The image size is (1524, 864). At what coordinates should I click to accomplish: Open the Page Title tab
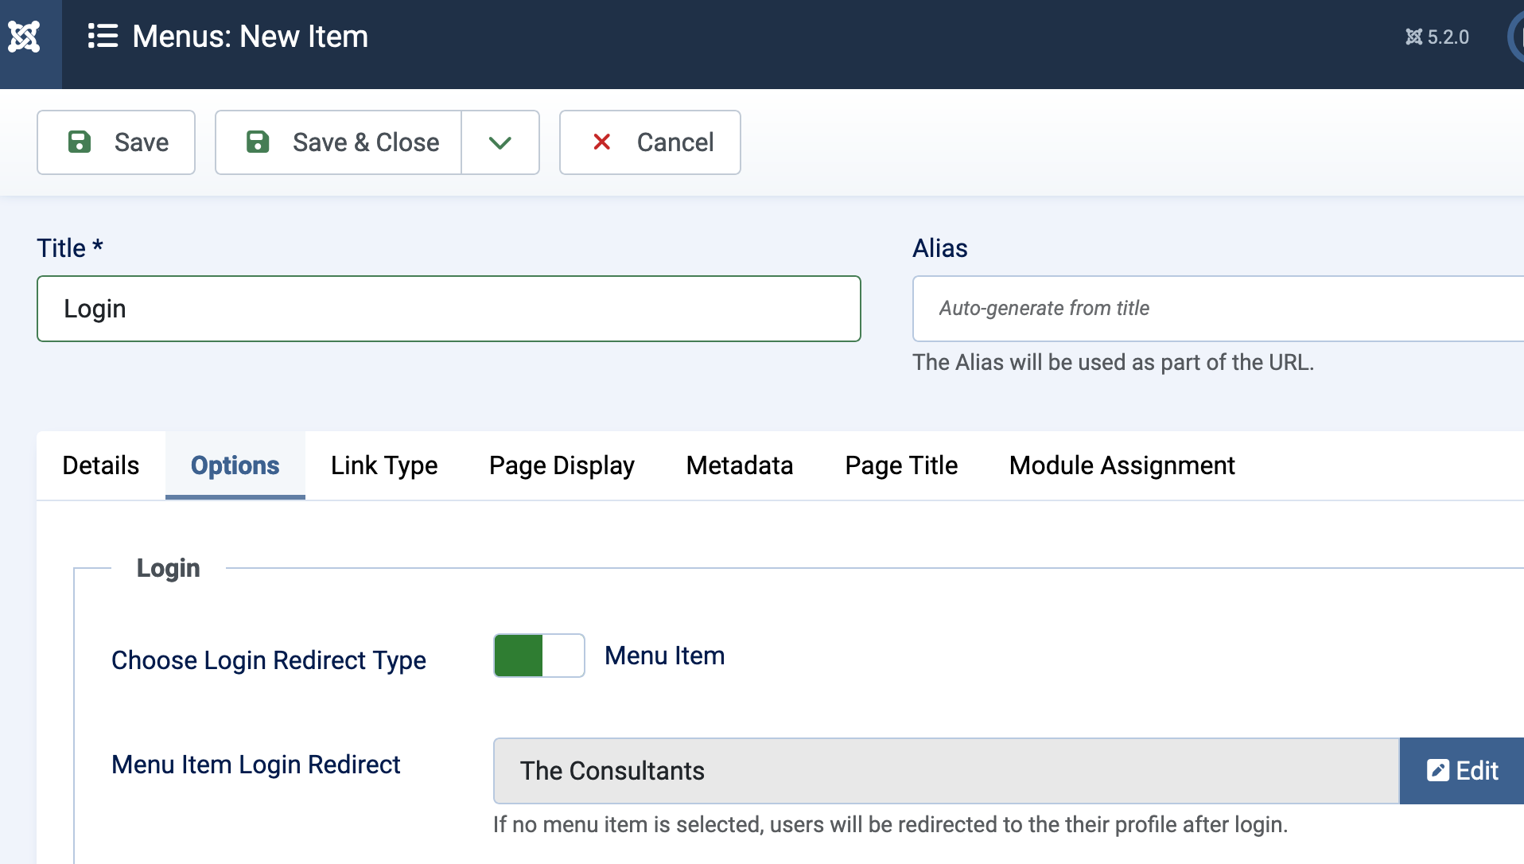pyautogui.click(x=901, y=465)
